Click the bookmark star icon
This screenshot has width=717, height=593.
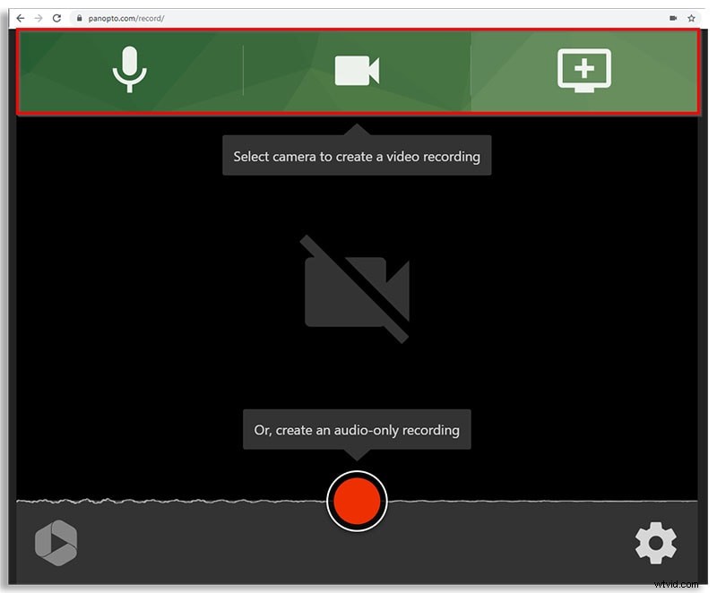click(x=691, y=17)
